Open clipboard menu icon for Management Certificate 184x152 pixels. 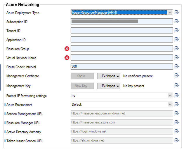coord(177,75)
